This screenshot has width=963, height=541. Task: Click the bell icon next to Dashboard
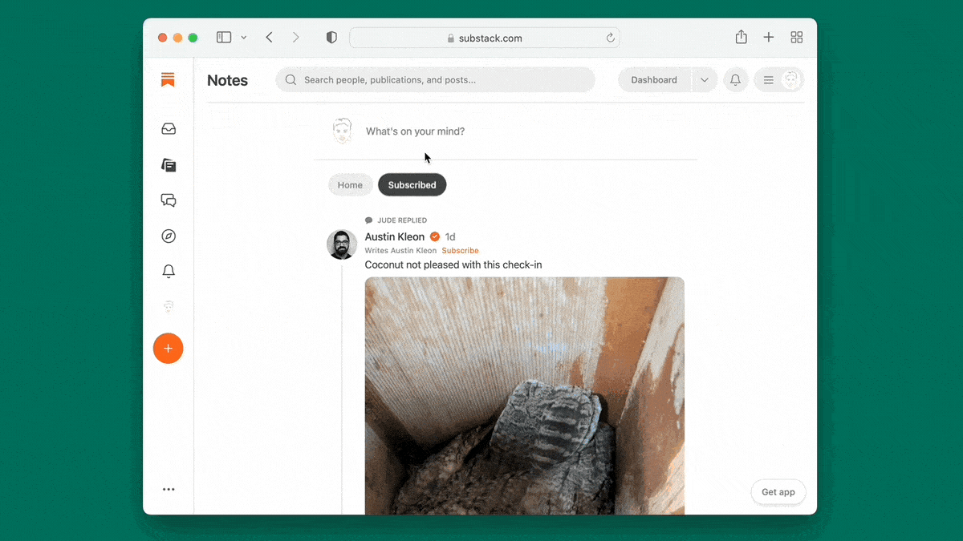click(x=735, y=79)
